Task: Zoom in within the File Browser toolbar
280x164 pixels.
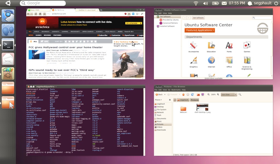Action: 218,94
